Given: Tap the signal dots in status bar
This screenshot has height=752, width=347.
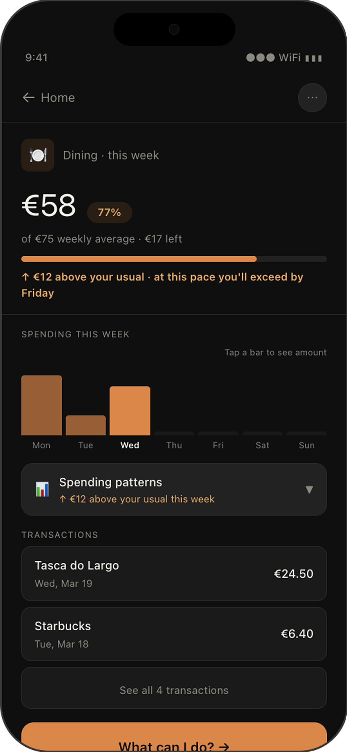Looking at the screenshot, I should click(261, 58).
